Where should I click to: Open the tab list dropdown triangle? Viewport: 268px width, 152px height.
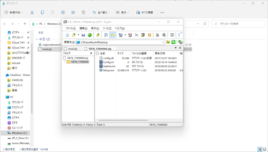(x=175, y=48)
